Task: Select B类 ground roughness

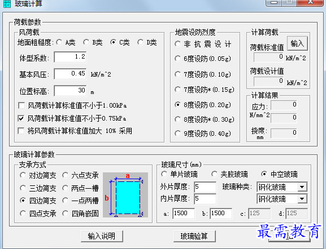Action: pyautogui.click(x=86, y=42)
